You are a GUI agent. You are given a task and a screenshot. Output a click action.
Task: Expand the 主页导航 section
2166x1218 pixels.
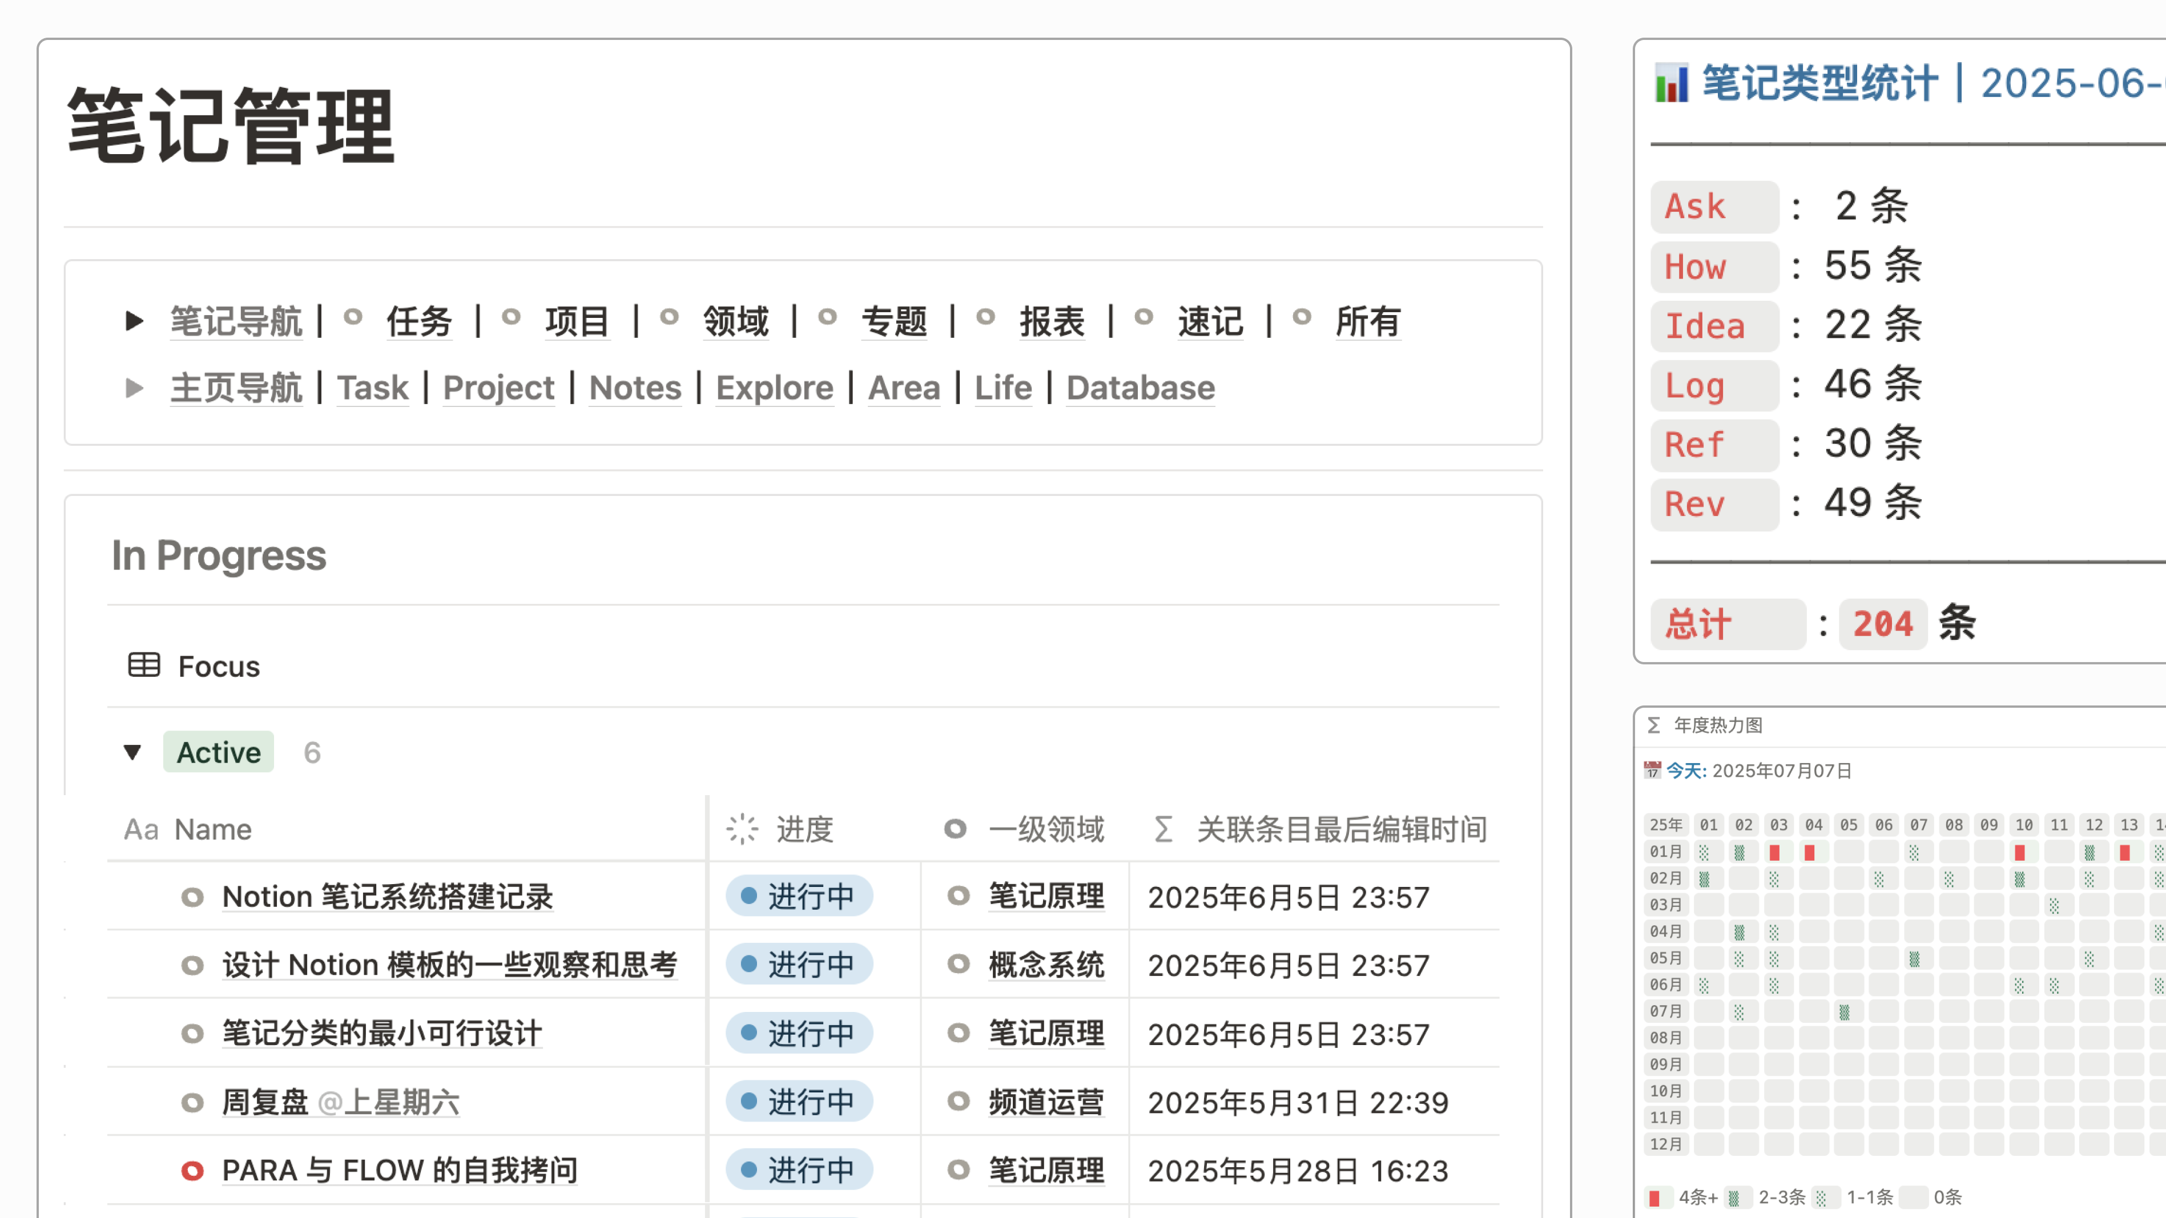pyautogui.click(x=133, y=388)
